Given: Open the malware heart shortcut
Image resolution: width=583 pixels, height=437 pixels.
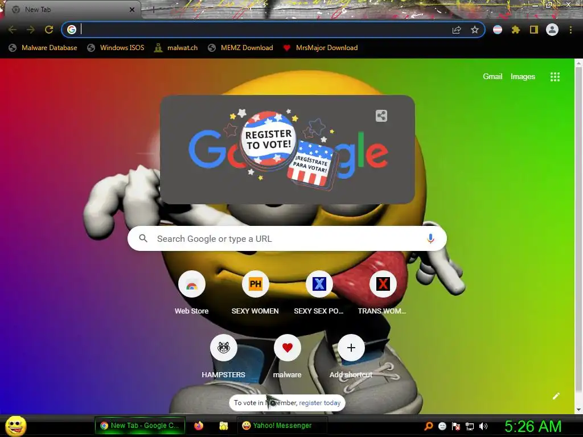Looking at the screenshot, I should pyautogui.click(x=288, y=357).
